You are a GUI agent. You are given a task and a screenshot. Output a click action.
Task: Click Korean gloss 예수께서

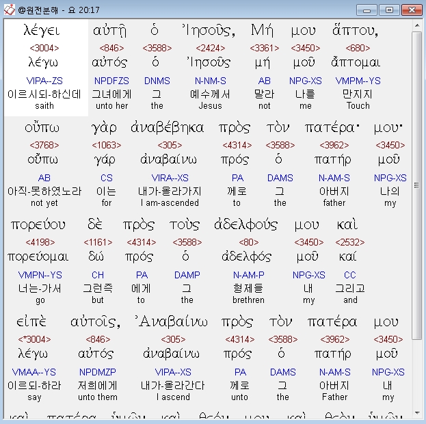coord(211,94)
